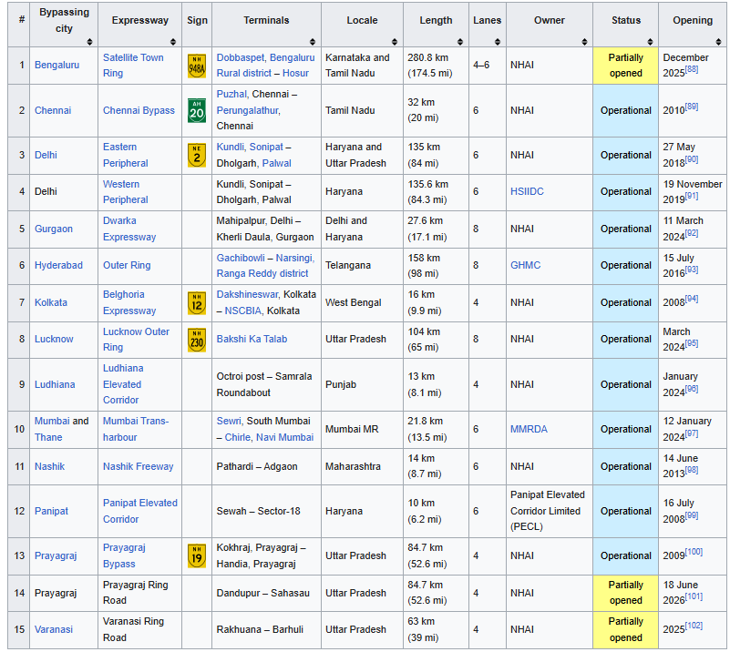This screenshot has width=730, height=652.
Task: Open the Nashik Freeway link
Action: [x=139, y=466]
